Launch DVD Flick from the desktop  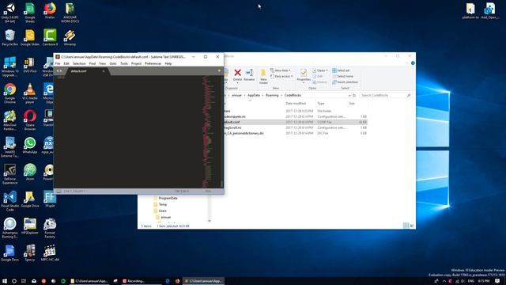30,65
